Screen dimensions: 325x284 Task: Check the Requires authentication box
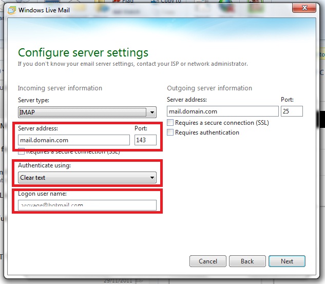tap(170, 132)
